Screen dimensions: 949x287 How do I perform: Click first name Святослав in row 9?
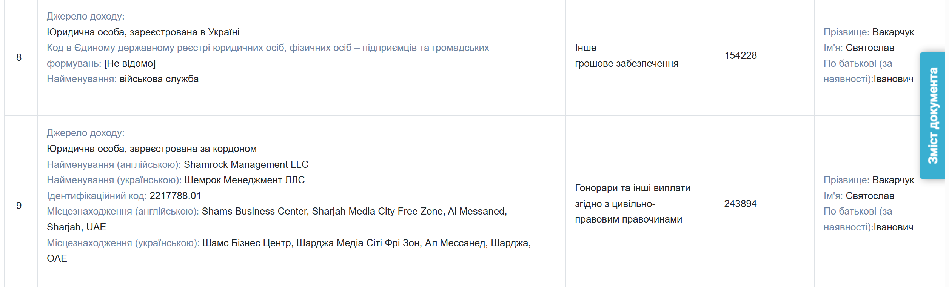tap(870, 196)
